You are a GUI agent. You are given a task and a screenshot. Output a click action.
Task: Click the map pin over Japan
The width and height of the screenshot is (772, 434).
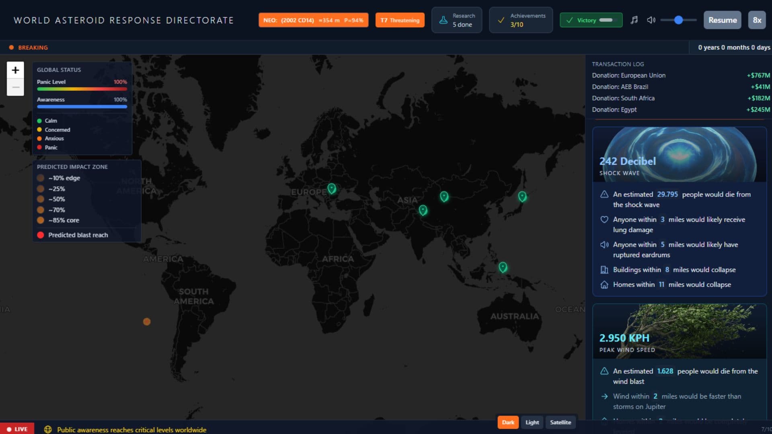pos(522,196)
